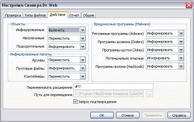Image resolution: width=194 pixels, height=122 pixels.
Task: Click the Путь для перемещения field
Action: tap(109, 94)
